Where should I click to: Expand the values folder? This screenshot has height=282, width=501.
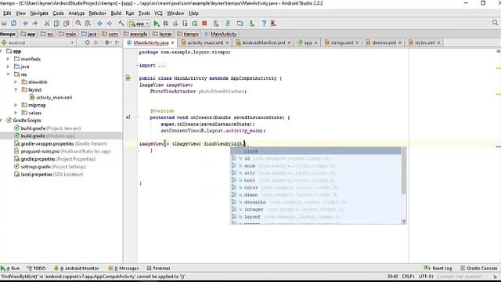pyautogui.click(x=16, y=113)
